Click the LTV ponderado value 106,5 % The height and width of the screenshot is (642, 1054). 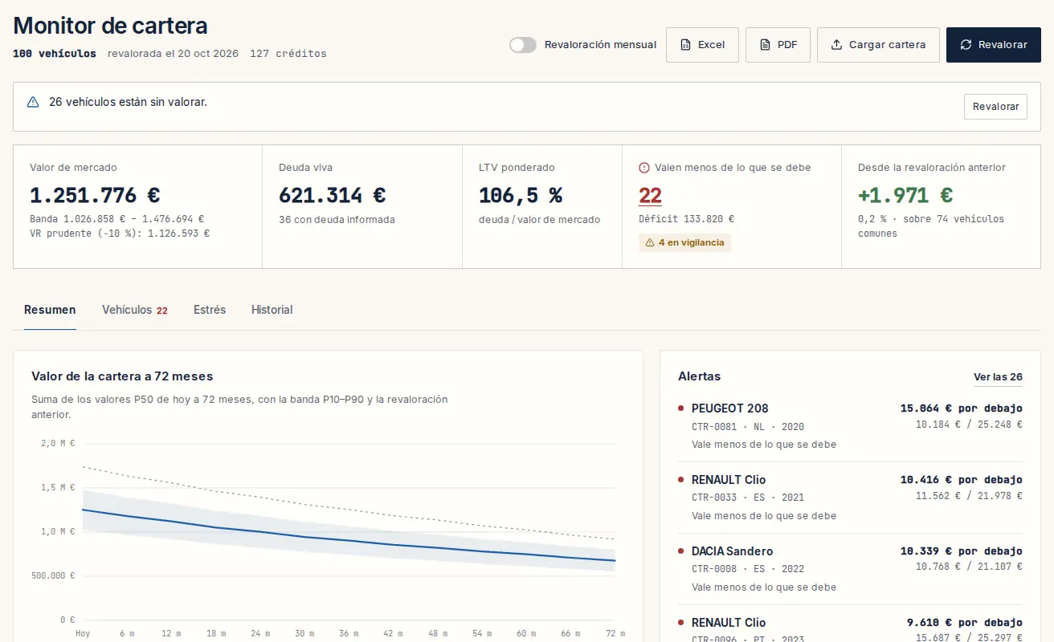(x=520, y=195)
